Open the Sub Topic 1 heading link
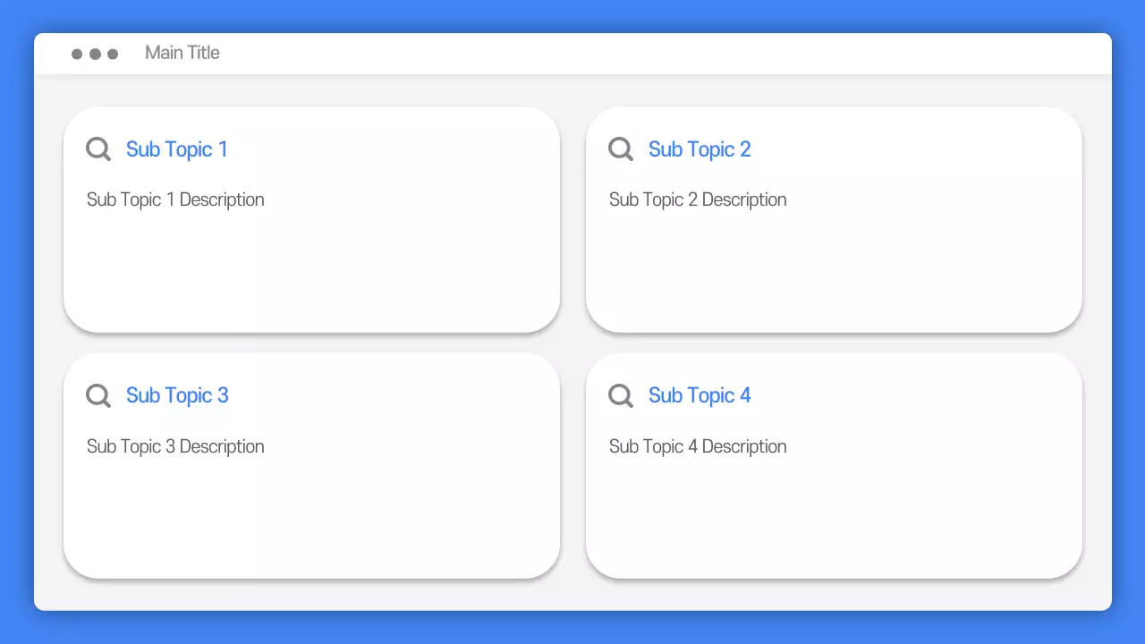 [x=177, y=149]
